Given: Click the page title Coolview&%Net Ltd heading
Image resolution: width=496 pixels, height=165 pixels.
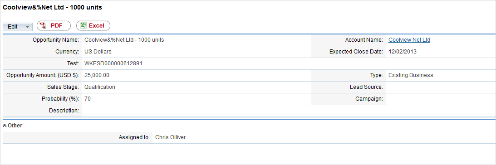Looking at the screenshot, I should (53, 8).
